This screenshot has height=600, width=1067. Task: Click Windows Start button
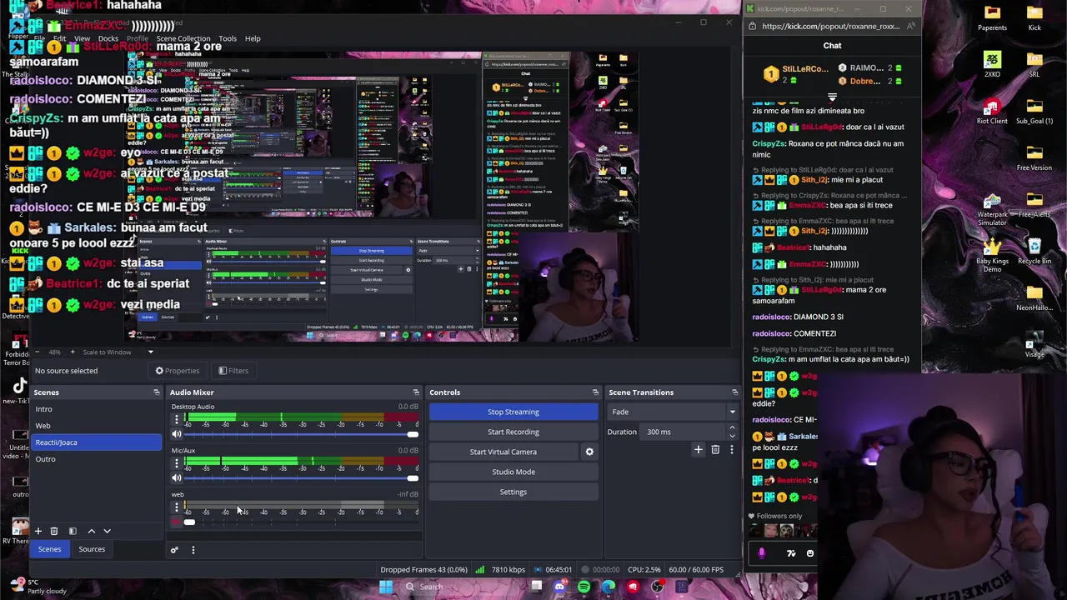tap(386, 587)
